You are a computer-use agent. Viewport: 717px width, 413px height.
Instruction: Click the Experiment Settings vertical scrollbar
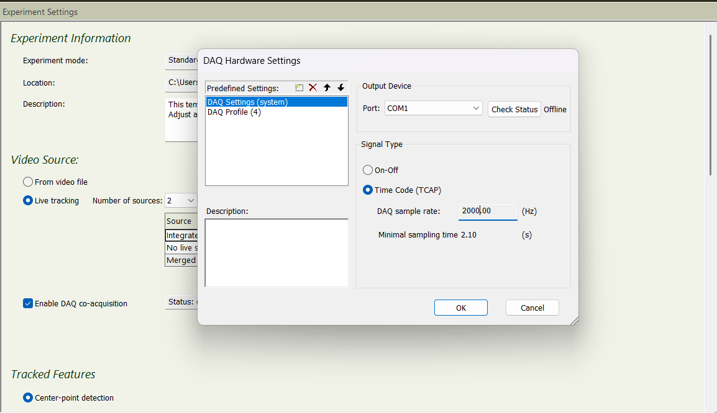coord(711,105)
